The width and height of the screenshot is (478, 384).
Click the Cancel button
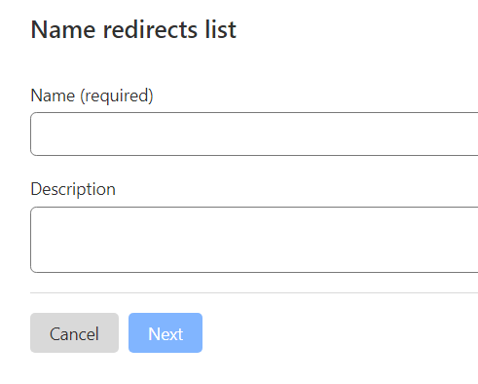coord(74,332)
